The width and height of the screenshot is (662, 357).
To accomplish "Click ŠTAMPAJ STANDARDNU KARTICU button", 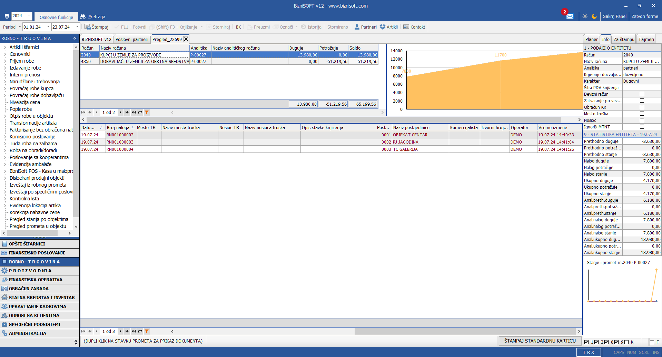I will [x=540, y=341].
